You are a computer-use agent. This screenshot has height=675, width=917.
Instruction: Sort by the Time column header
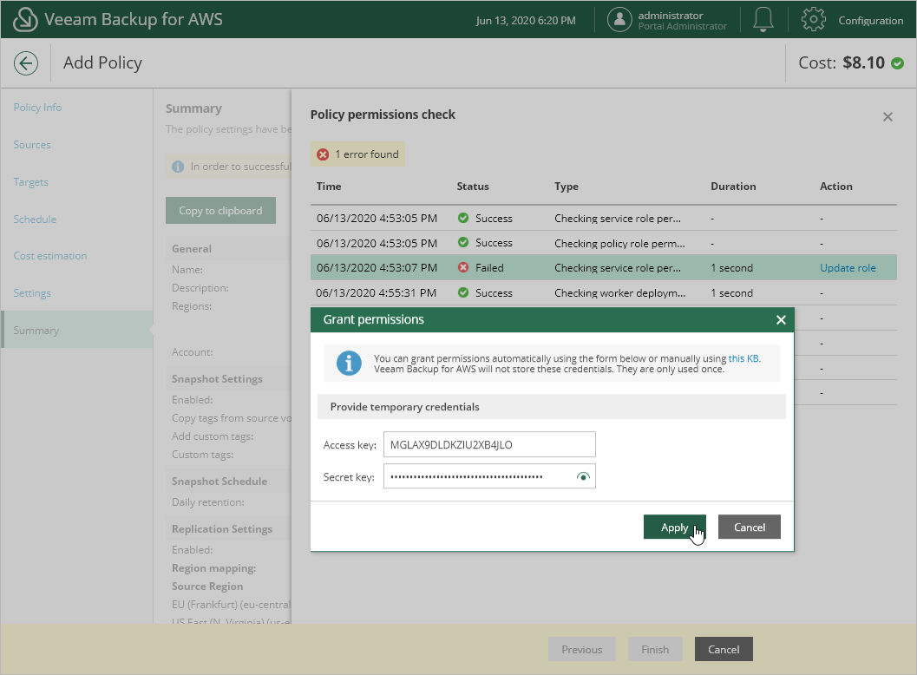pyautogui.click(x=329, y=186)
